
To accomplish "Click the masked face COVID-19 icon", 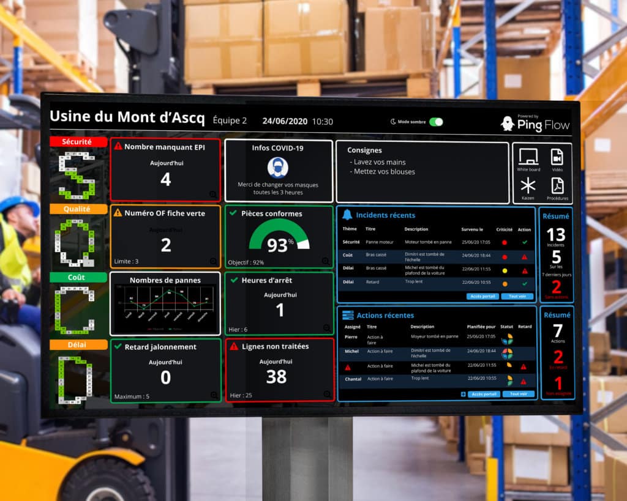I will coord(277,168).
